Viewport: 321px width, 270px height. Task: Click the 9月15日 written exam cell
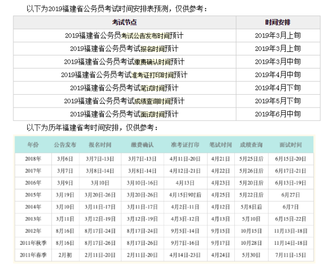(x=220, y=231)
